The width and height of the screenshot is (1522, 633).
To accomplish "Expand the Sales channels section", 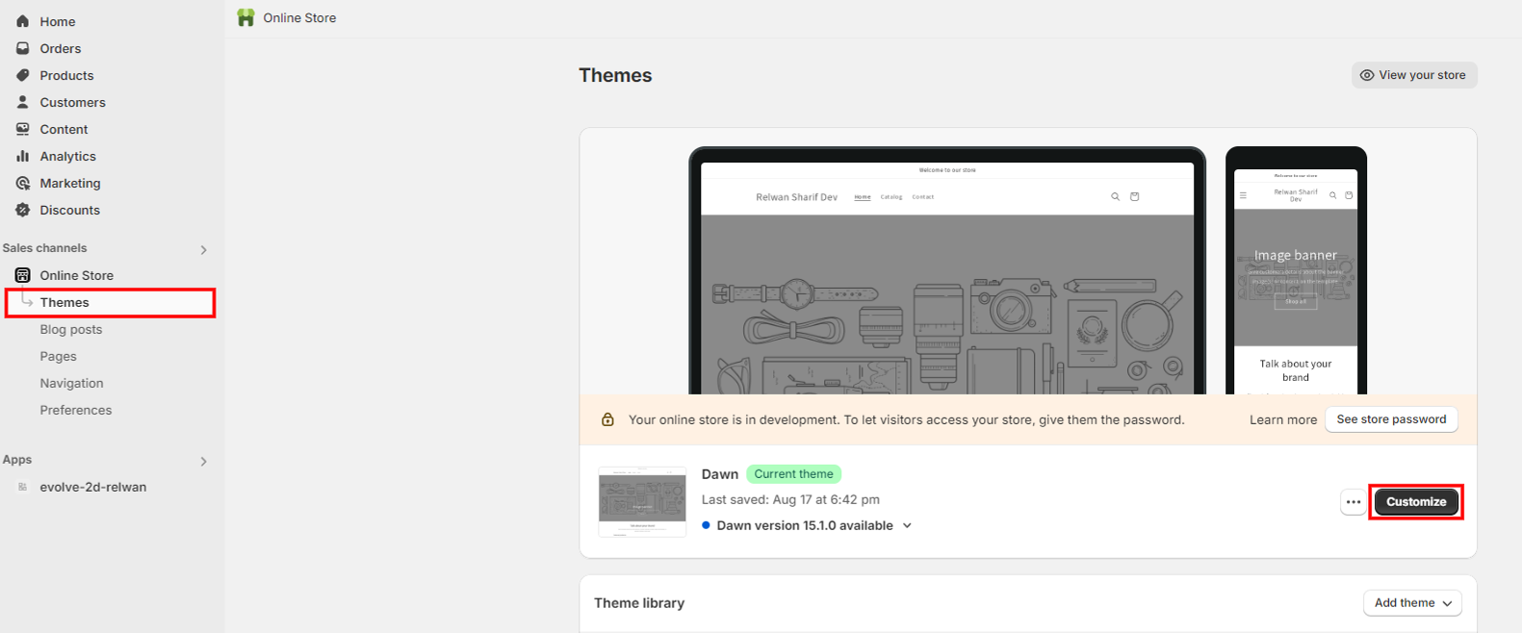I will click(x=203, y=250).
